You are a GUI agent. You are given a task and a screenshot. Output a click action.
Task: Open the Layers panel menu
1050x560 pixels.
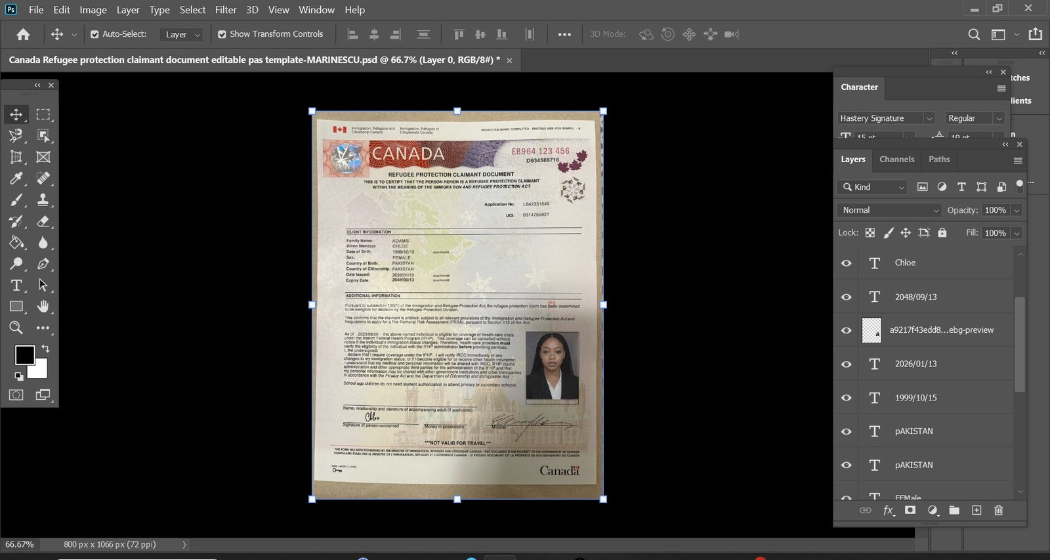(1018, 160)
